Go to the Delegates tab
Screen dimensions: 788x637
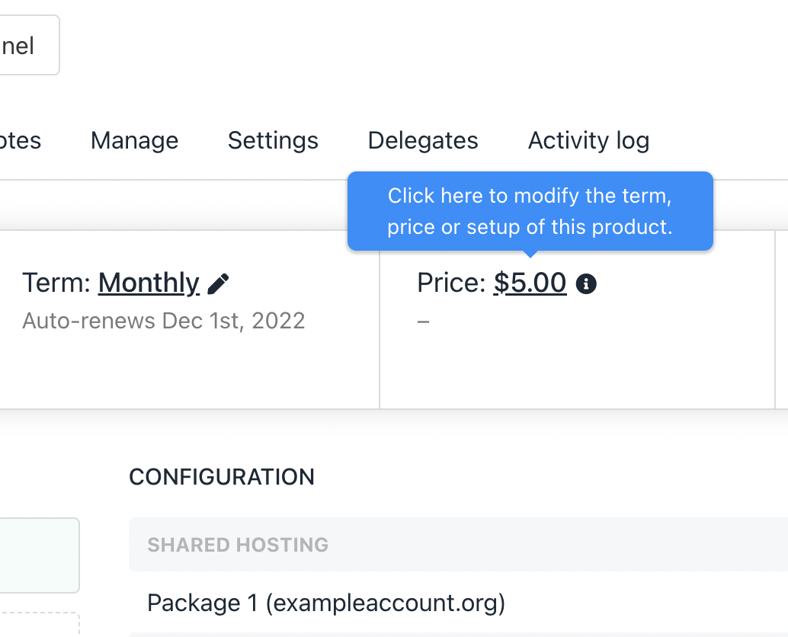[x=423, y=140]
